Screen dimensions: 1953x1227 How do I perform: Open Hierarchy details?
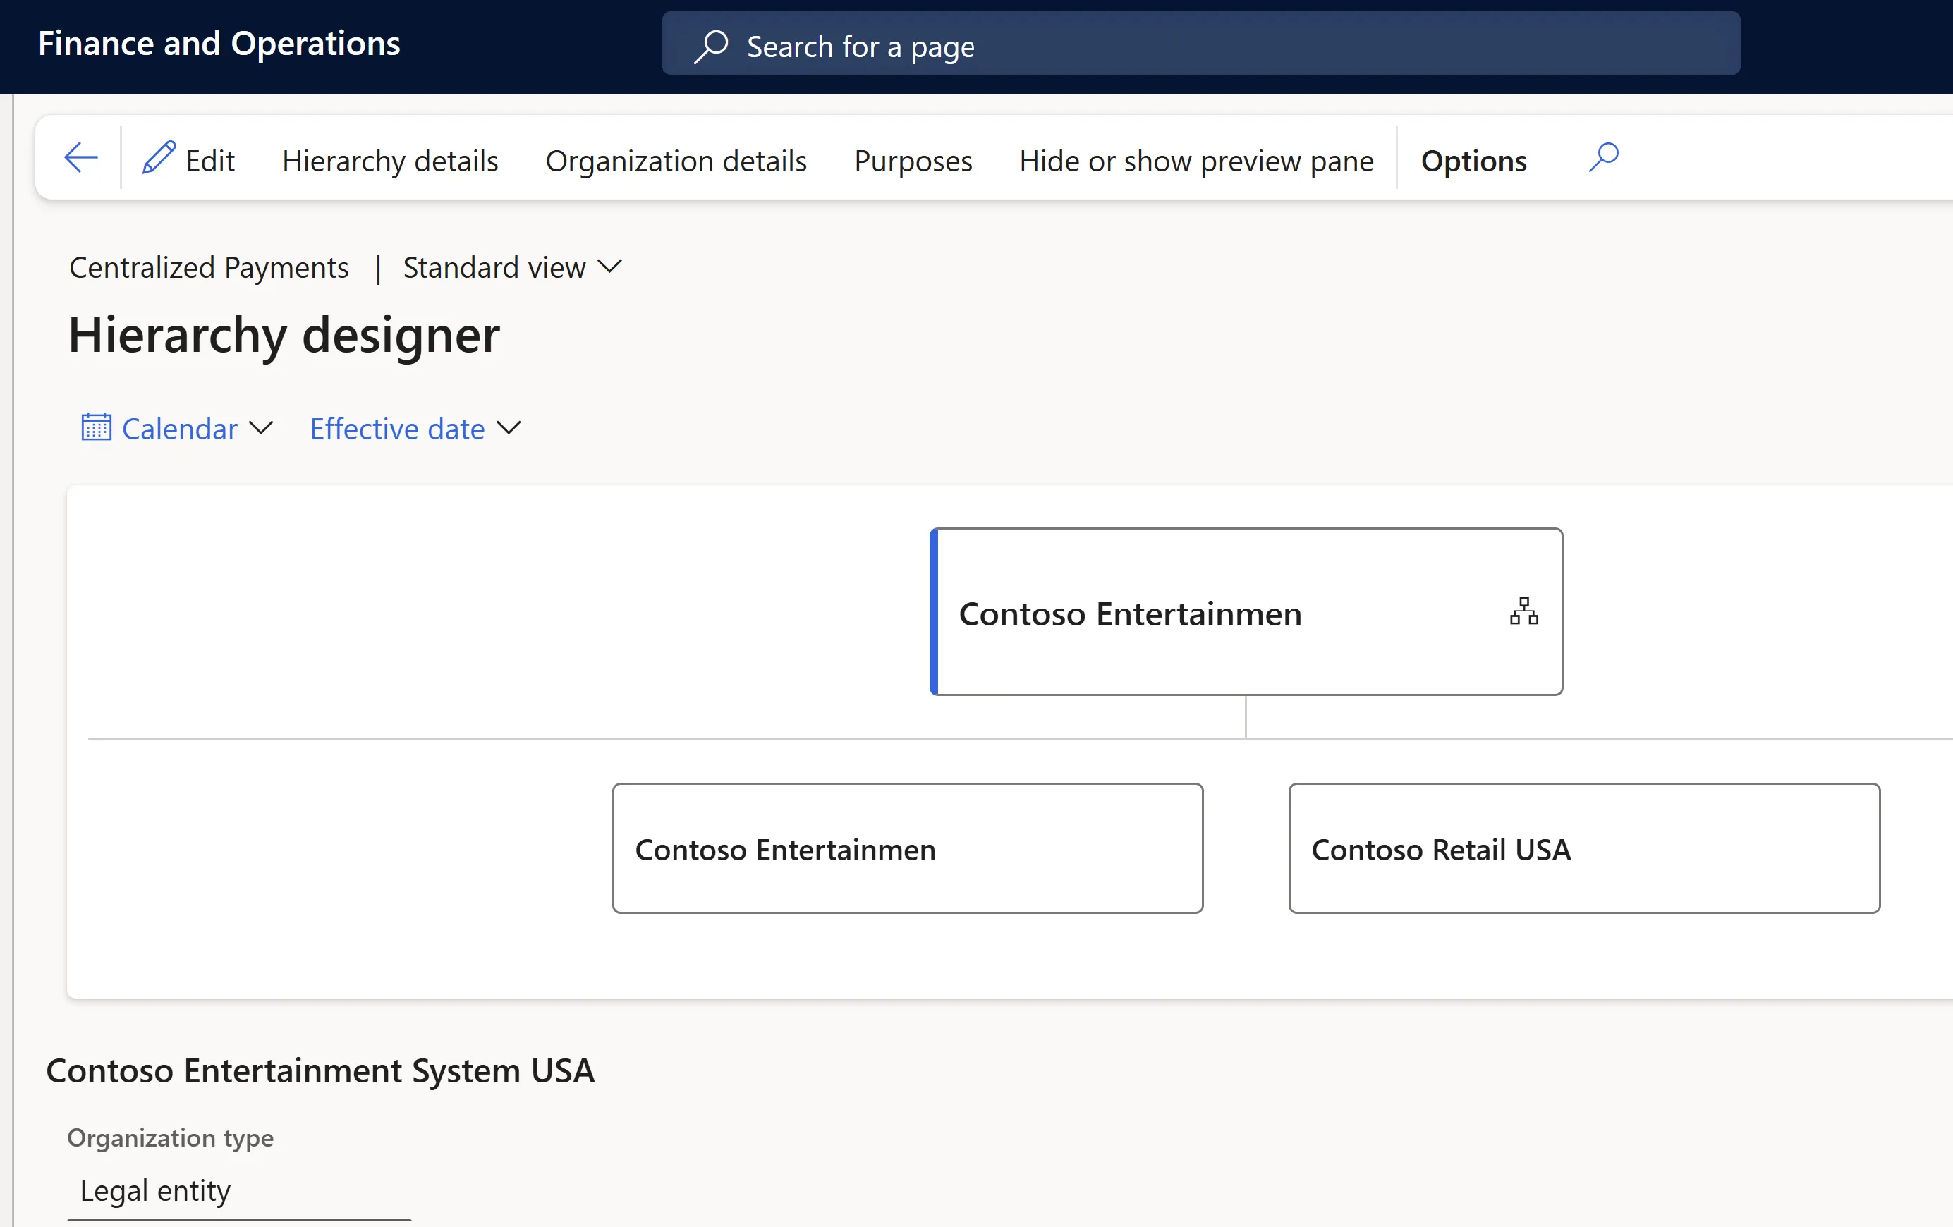pos(390,161)
